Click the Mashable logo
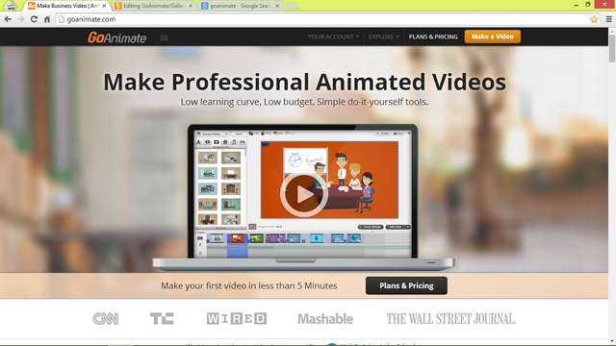This screenshot has height=346, width=616. [x=325, y=319]
